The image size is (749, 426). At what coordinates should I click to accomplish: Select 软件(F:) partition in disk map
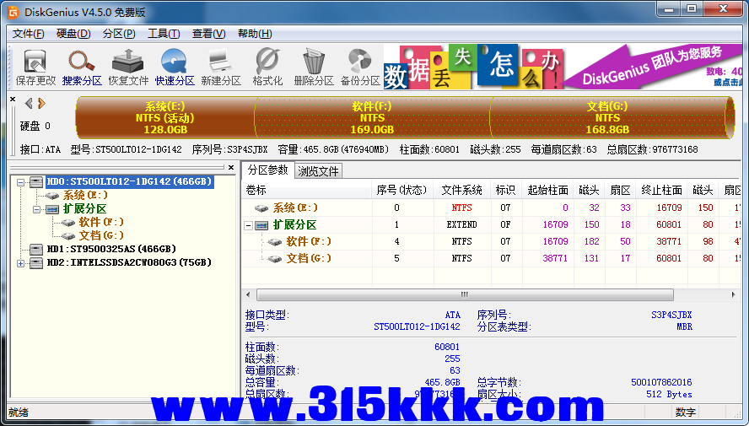372,117
